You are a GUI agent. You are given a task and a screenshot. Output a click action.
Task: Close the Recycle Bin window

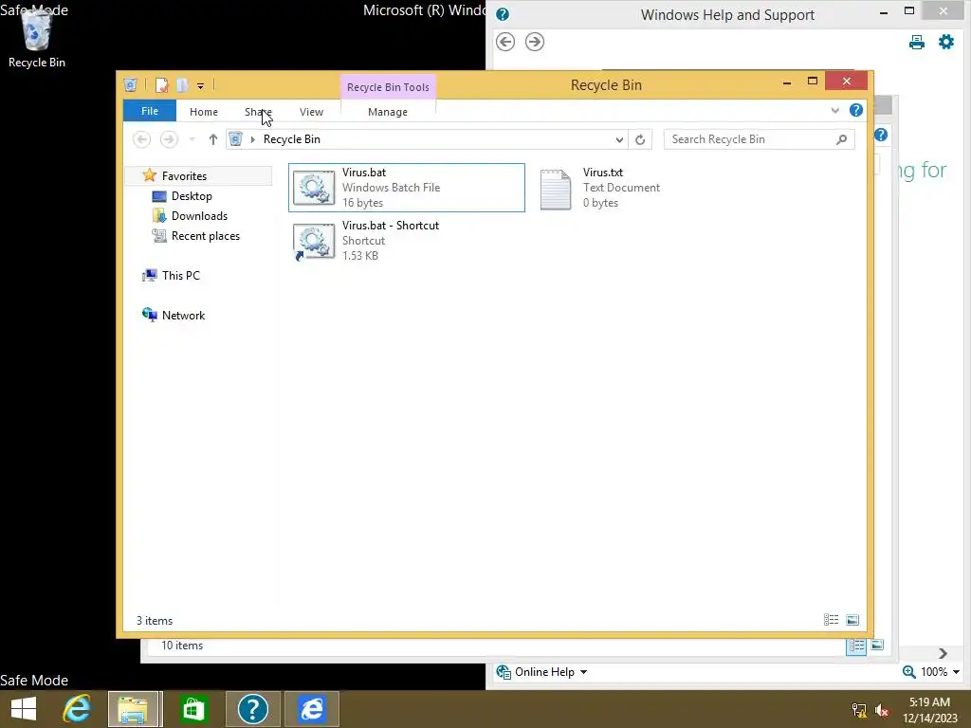pyautogui.click(x=847, y=82)
